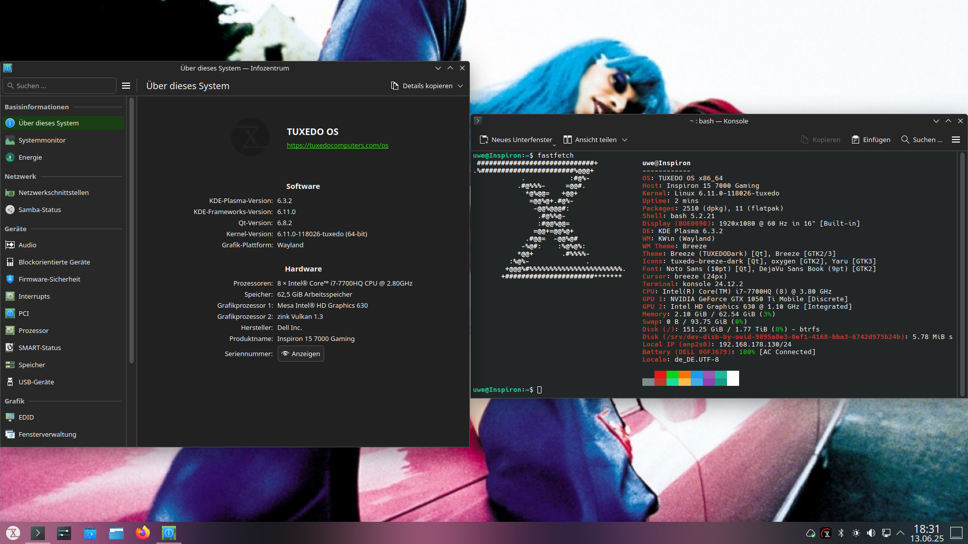This screenshot has width=968, height=544.
Task: Open the network tray icon
Action: [x=886, y=533]
